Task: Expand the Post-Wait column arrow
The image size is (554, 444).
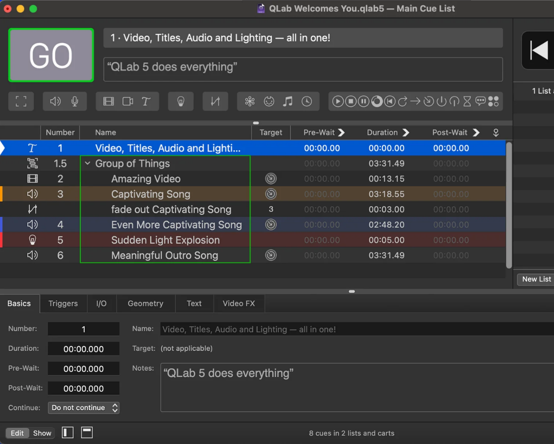Action: click(x=476, y=132)
